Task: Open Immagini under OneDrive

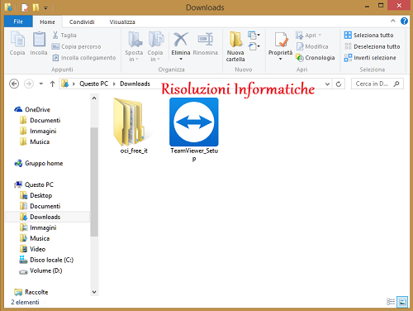Action: [x=38, y=131]
